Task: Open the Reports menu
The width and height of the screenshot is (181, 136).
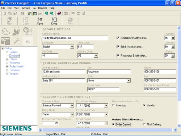Action: point(42,8)
